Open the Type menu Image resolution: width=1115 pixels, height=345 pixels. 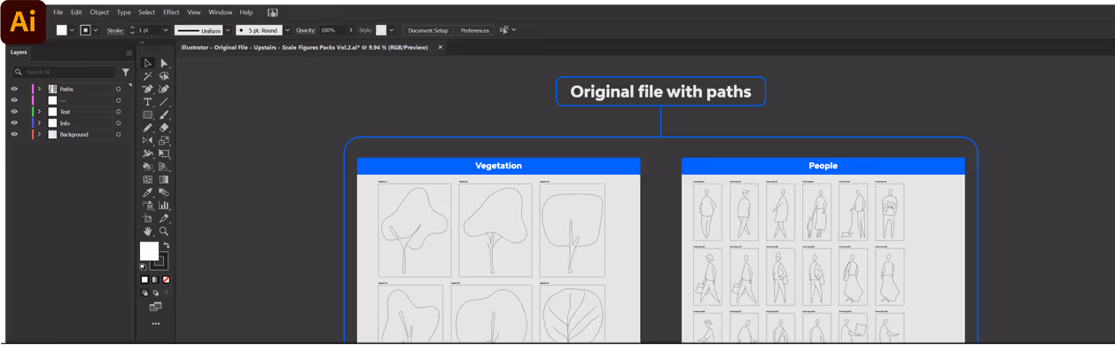[x=124, y=12]
